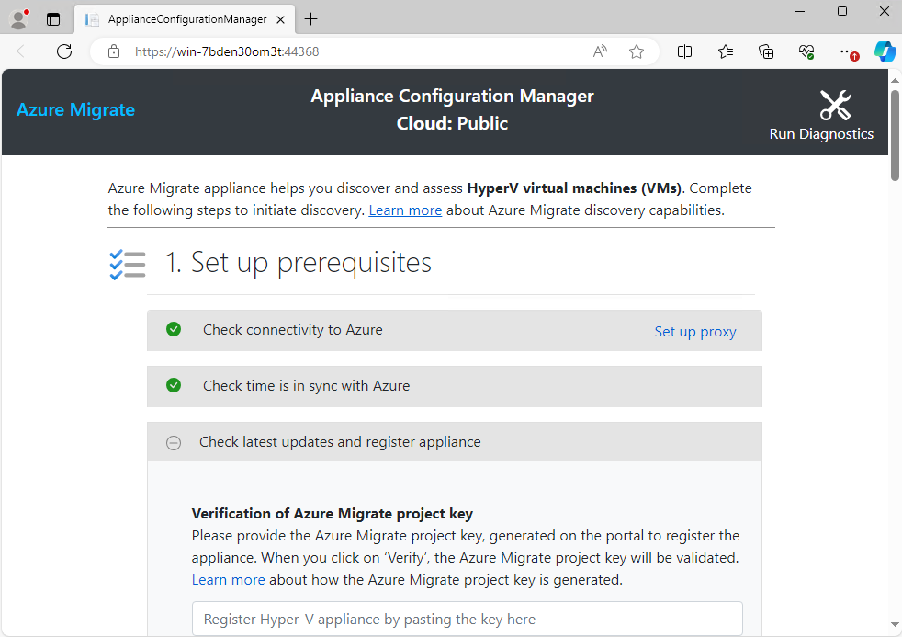Open Set up proxy link
The height and width of the screenshot is (637, 902).
click(x=695, y=332)
